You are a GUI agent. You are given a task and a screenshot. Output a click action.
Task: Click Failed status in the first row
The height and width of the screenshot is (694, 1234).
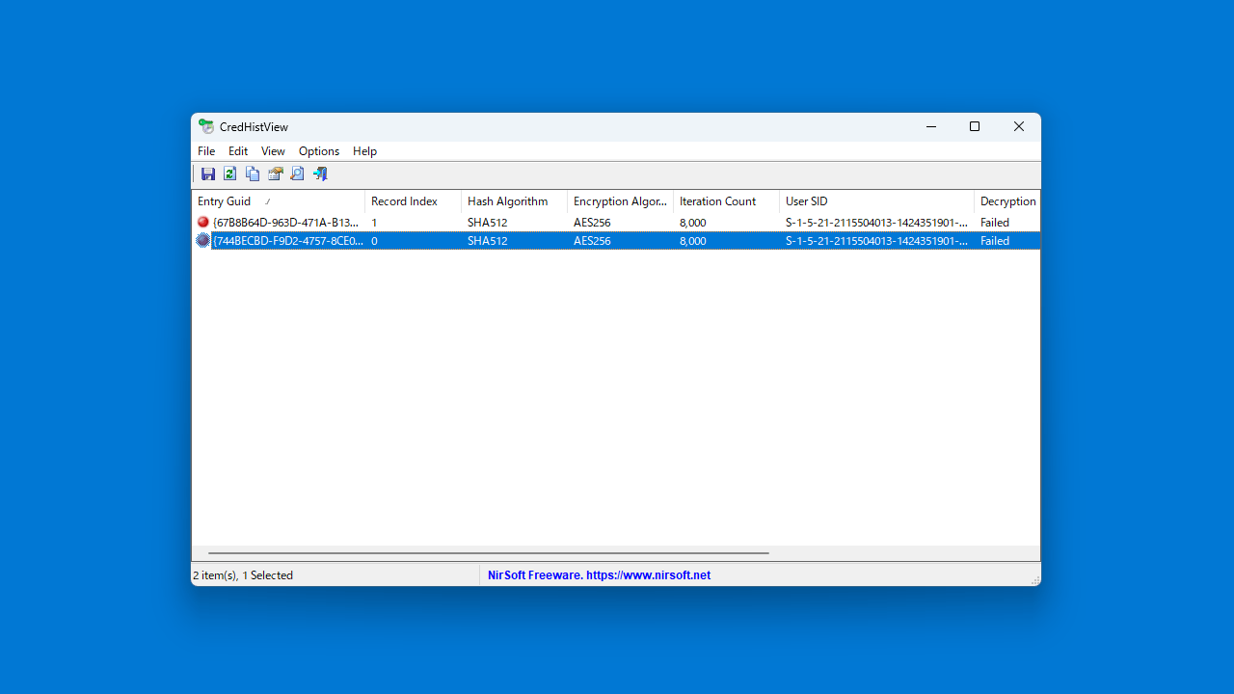(995, 223)
